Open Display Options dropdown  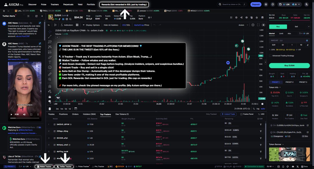(x=91, y=25)
